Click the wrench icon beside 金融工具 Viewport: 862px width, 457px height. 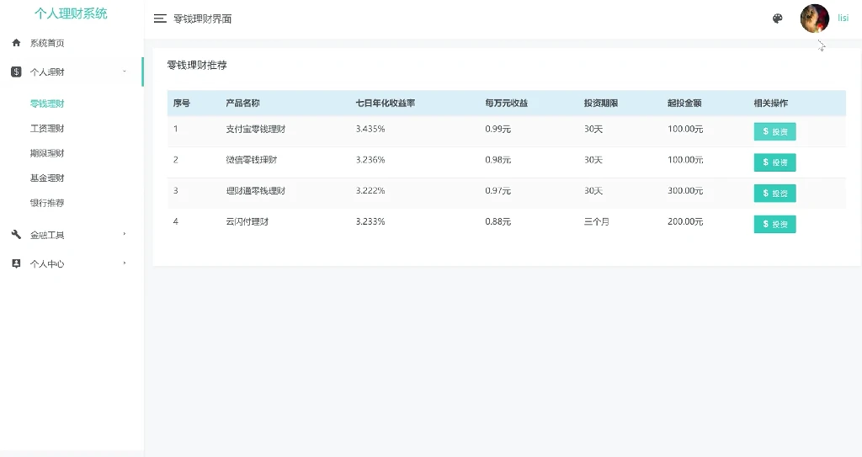coord(16,235)
